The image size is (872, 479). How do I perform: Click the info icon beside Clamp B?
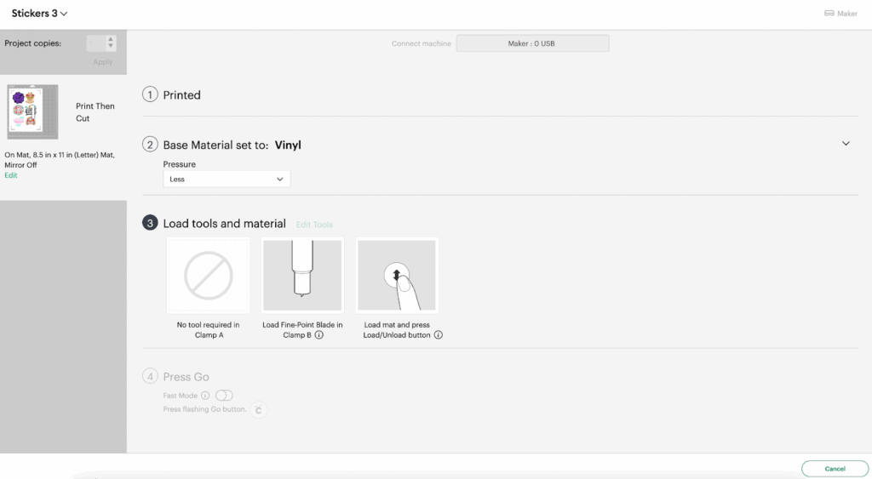[319, 335]
